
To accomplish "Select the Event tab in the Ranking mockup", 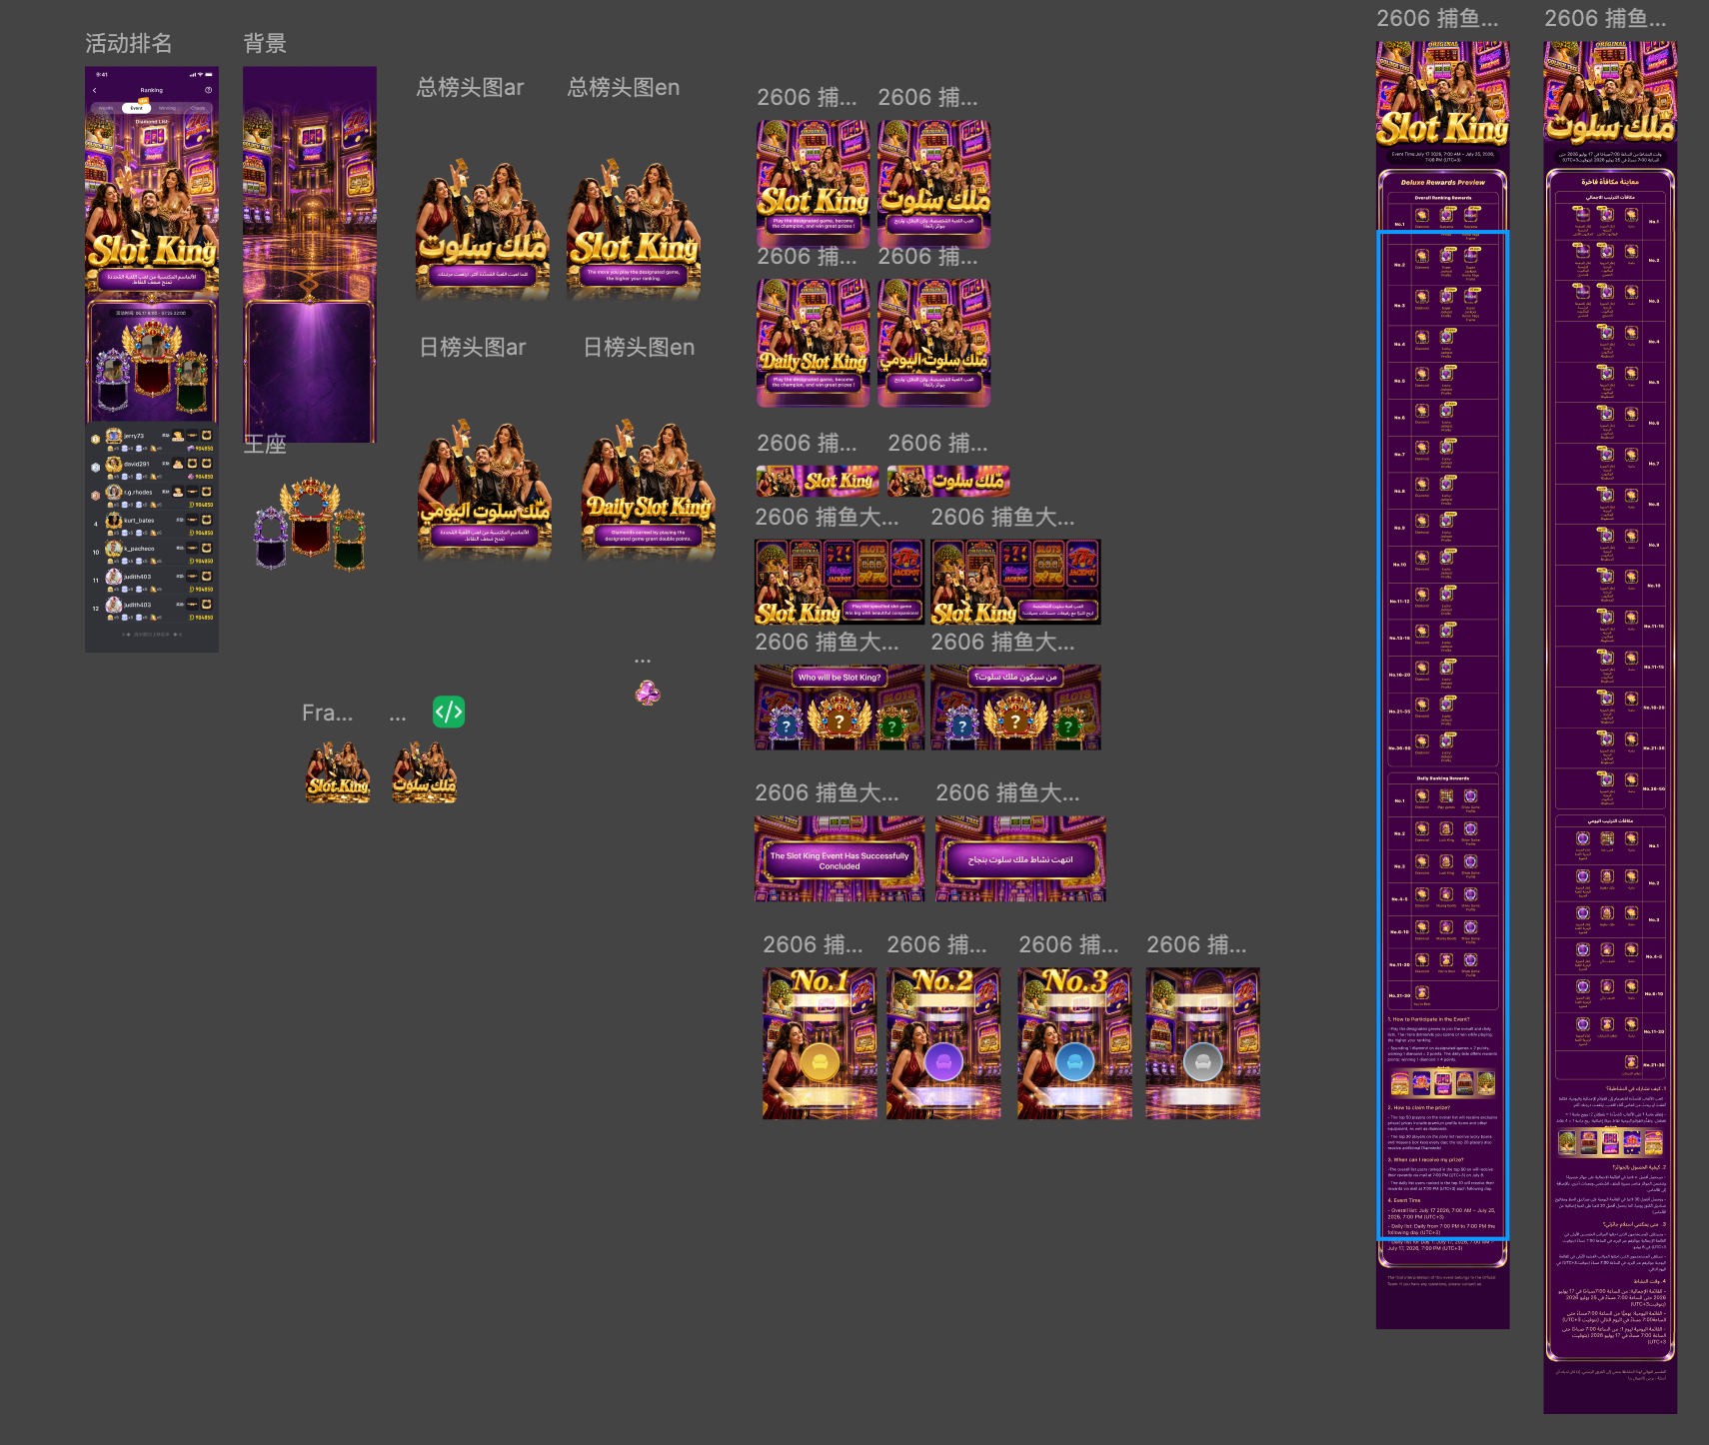I will click(136, 108).
